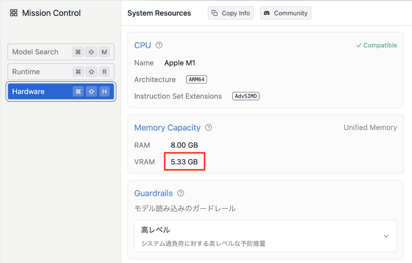412x263 pixels.
Task: Expand the guardrails level dropdown
Action: [x=266, y=236]
